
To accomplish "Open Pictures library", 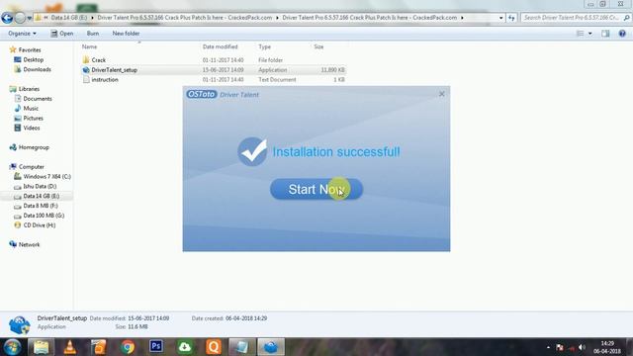I will point(33,118).
